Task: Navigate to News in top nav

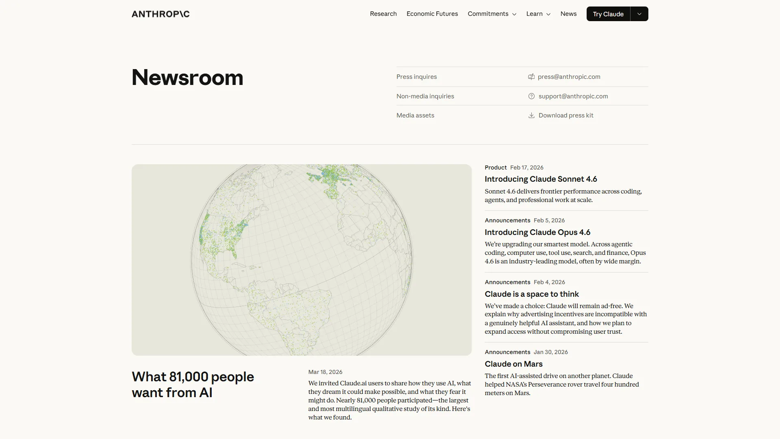Action: (x=568, y=14)
